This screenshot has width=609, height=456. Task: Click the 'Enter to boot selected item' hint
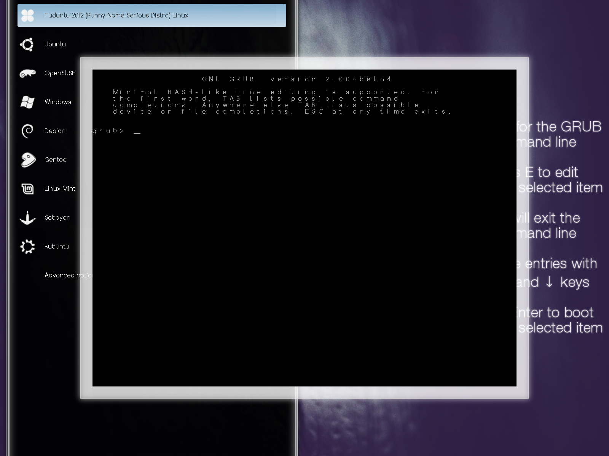point(560,320)
